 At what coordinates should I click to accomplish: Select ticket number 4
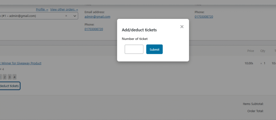pyautogui.click(x=15, y=77)
